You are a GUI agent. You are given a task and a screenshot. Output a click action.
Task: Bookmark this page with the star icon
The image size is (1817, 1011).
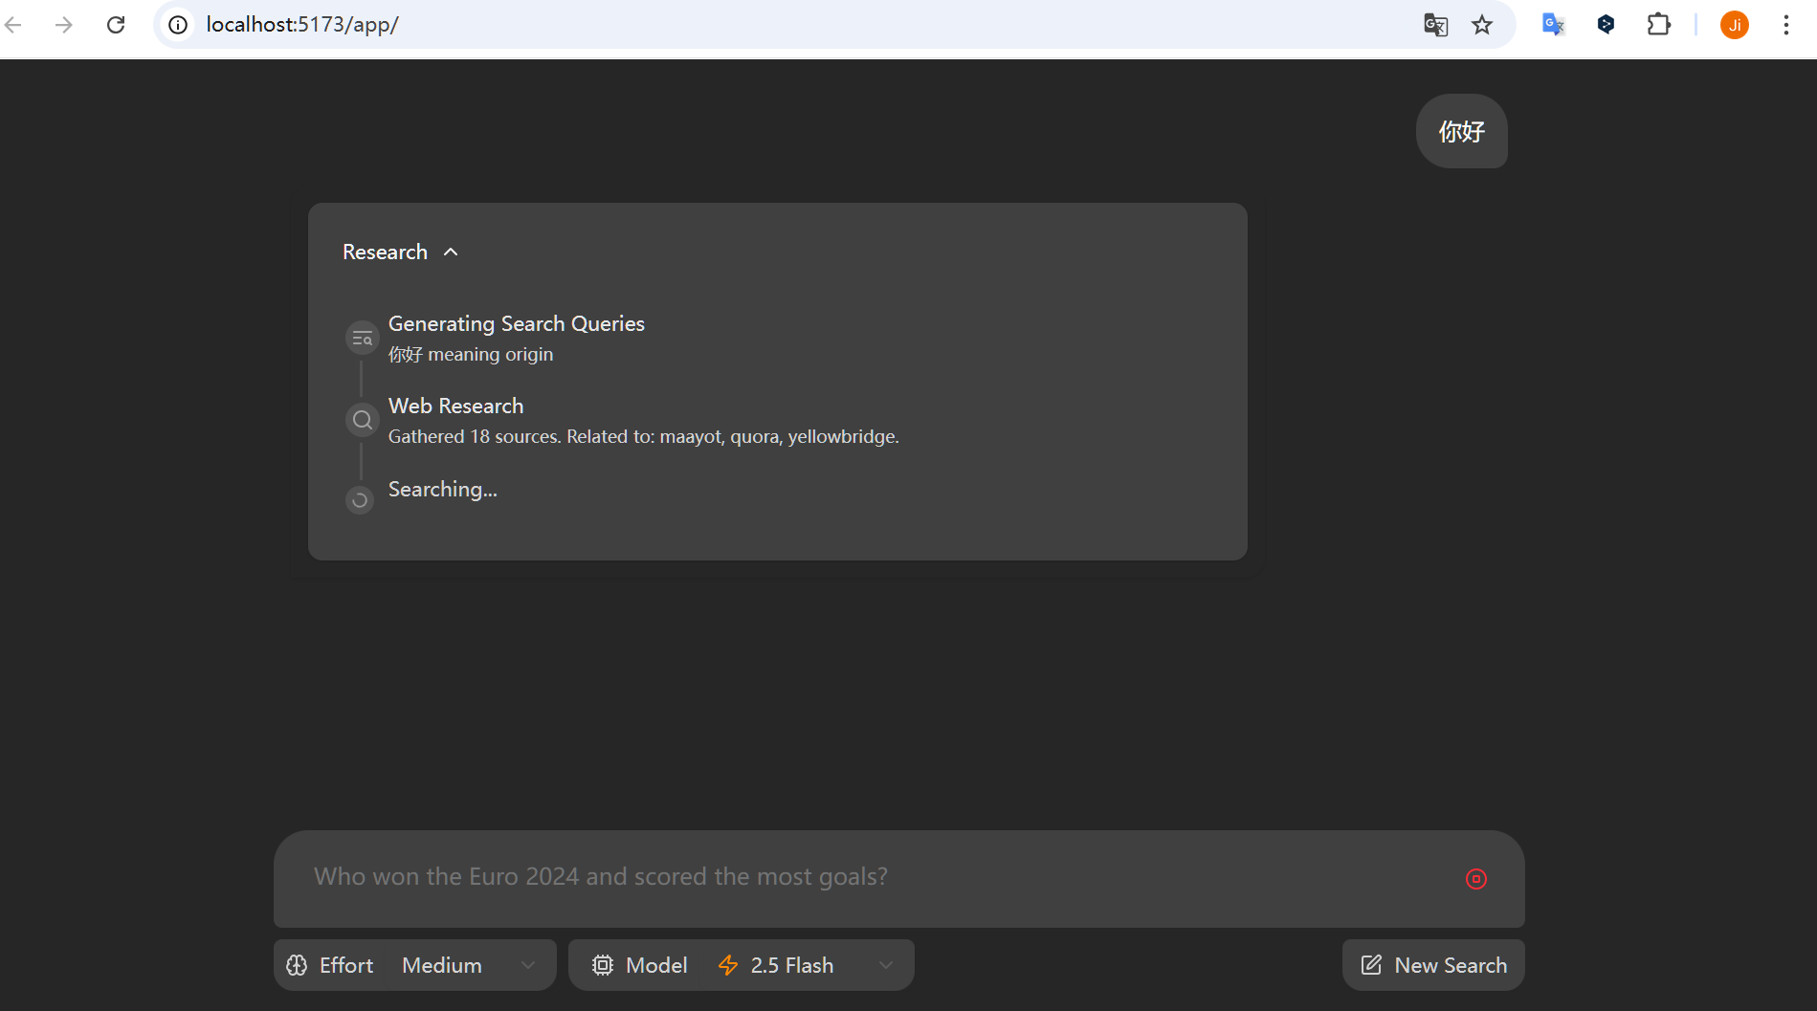1482,25
